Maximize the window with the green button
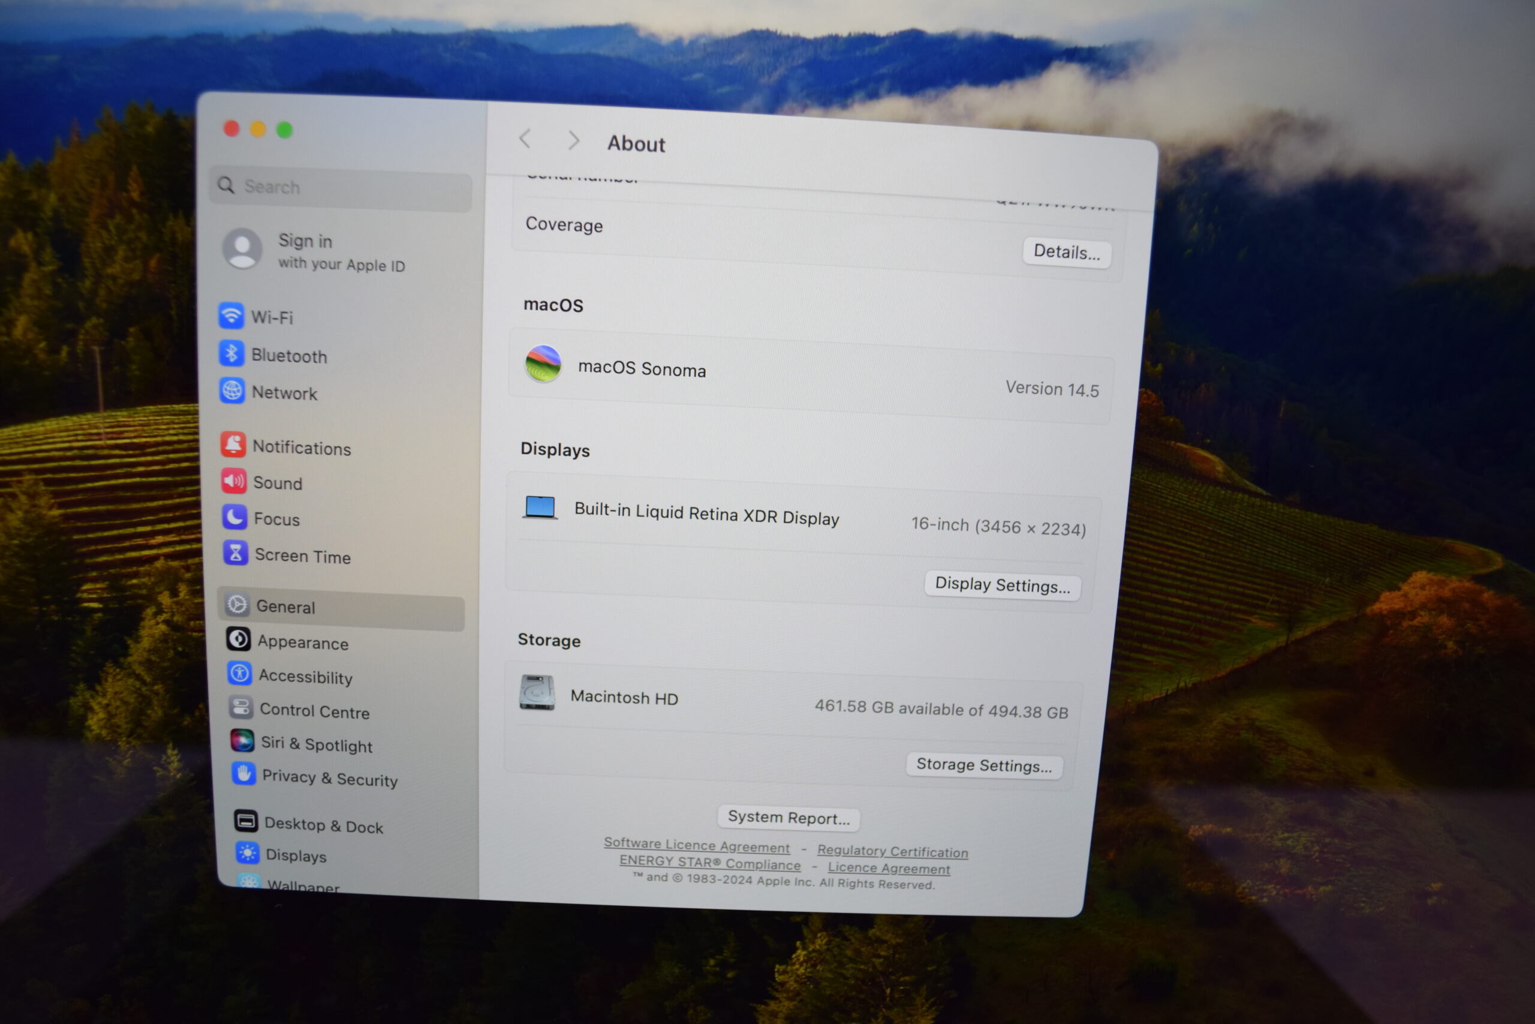This screenshot has height=1024, width=1535. (x=285, y=130)
